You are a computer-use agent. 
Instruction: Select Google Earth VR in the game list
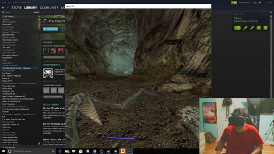[x=9, y=94]
